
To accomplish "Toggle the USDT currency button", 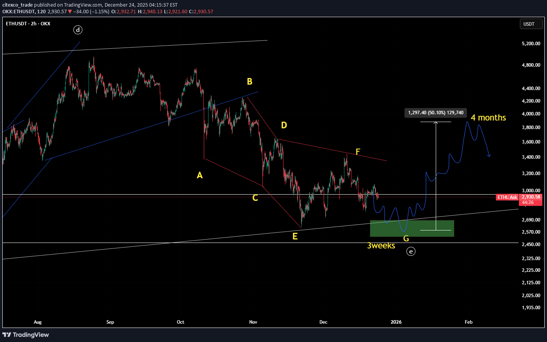I will 531,24.
